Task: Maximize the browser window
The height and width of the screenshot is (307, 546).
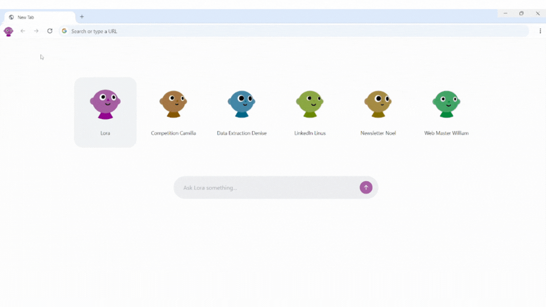Action: click(x=521, y=13)
